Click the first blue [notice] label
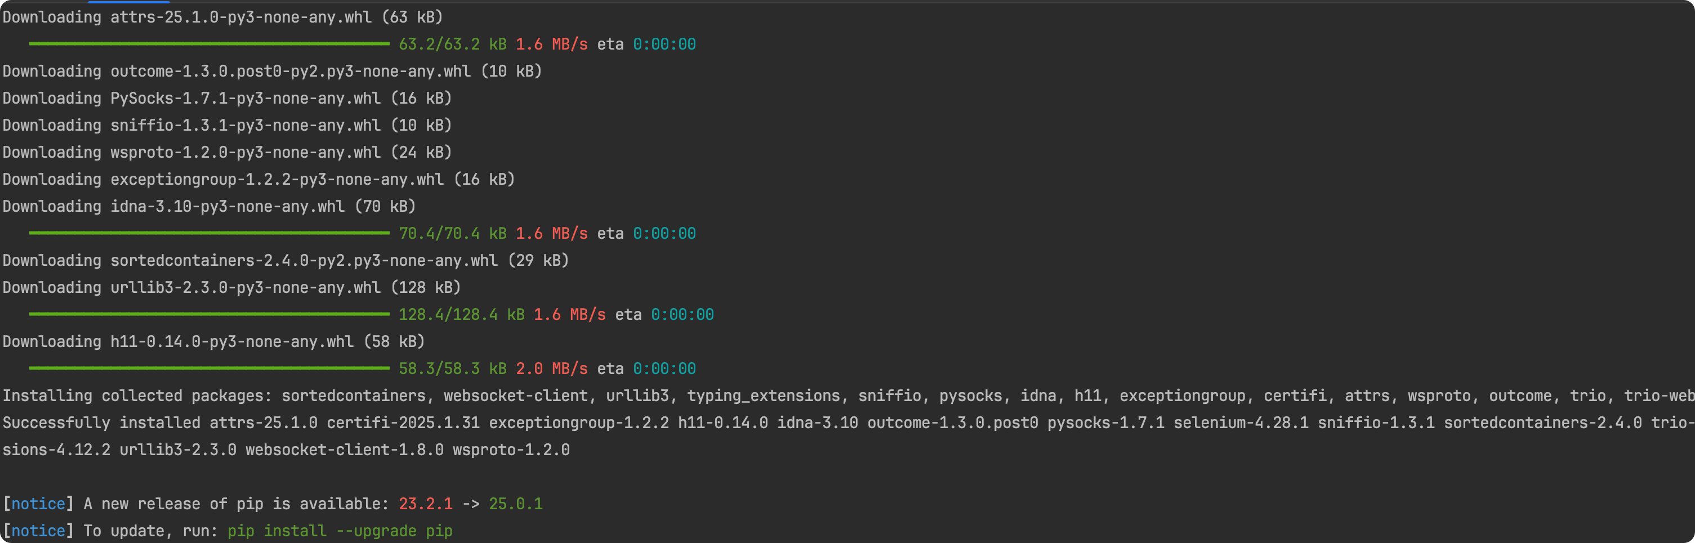Image resolution: width=1695 pixels, height=543 pixels. pyautogui.click(x=38, y=504)
